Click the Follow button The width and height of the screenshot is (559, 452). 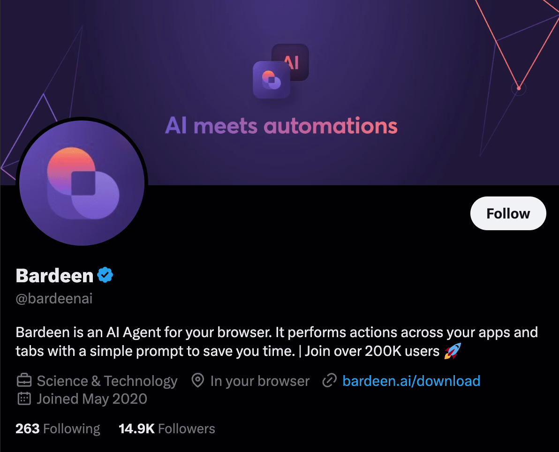pos(508,213)
